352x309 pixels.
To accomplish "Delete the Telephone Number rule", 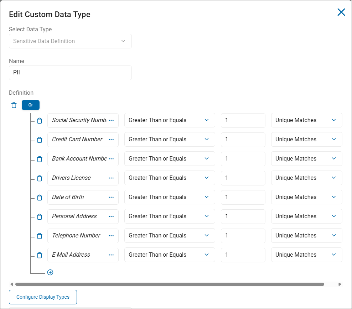I will click(40, 236).
